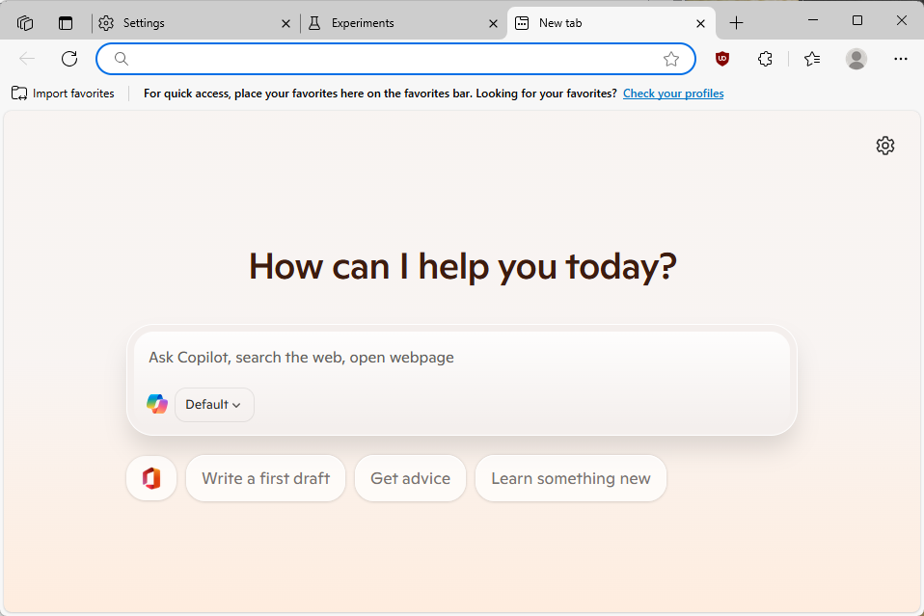Add this page to favorites via the star
The height and width of the screenshot is (616, 924).
click(x=671, y=59)
